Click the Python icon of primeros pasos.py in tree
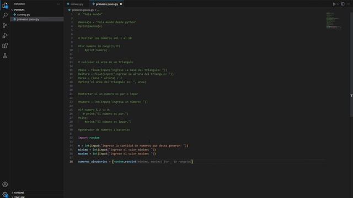Viewport: 353px width, 198px height. [x=15, y=19]
